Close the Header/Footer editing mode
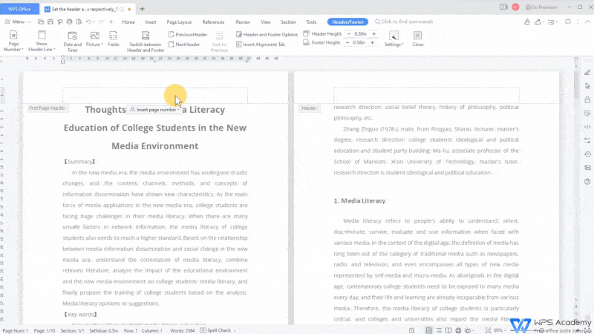Image resolution: width=594 pixels, height=334 pixels. (x=417, y=39)
